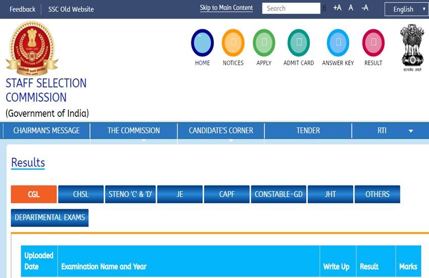Click the Skip to Main Content link
Screen dimensions: 429x278
click(226, 8)
